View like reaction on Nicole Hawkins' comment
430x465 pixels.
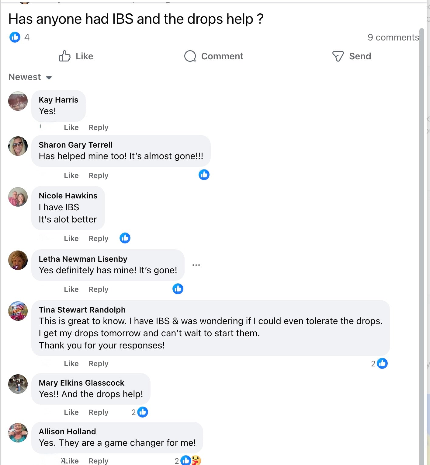click(125, 238)
